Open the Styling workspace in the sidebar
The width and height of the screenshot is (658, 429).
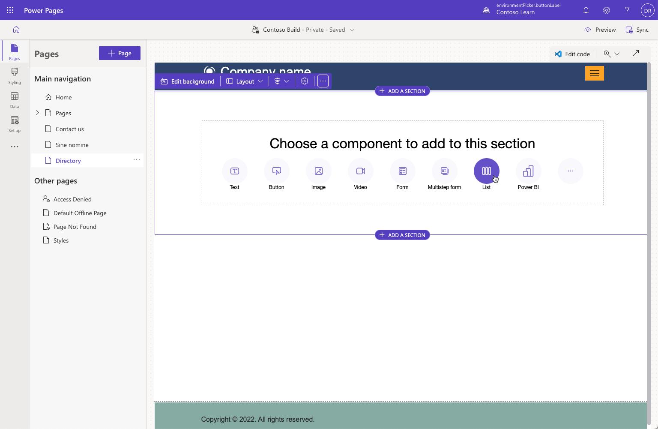pos(14,75)
